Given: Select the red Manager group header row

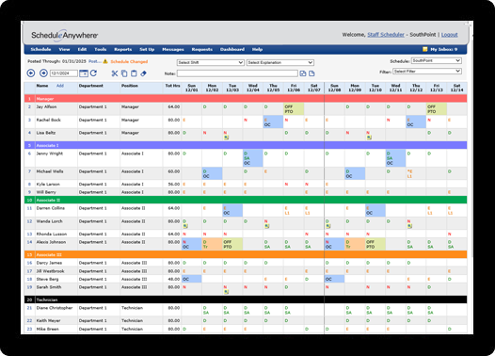Looking at the screenshot, I should (246, 99).
